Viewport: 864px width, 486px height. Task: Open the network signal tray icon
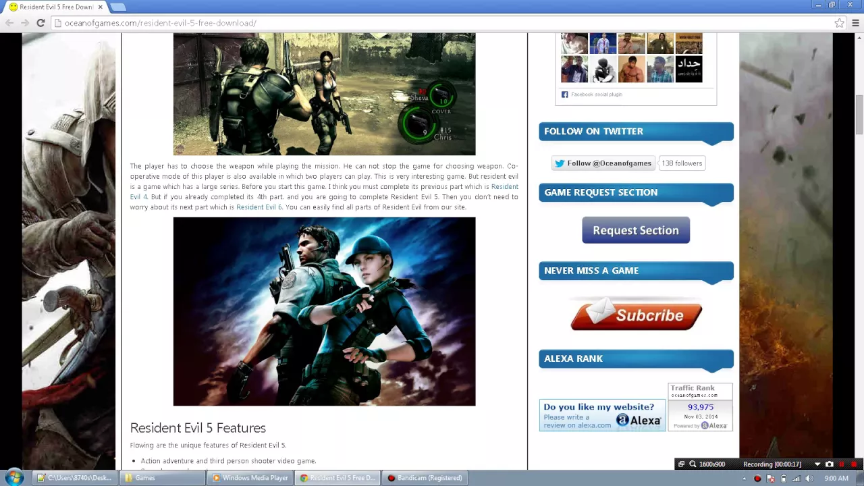(x=795, y=479)
